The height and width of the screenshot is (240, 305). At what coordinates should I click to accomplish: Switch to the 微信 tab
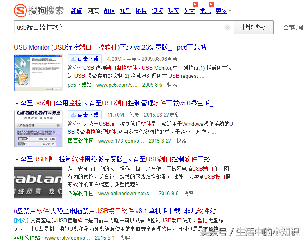tap(109, 11)
